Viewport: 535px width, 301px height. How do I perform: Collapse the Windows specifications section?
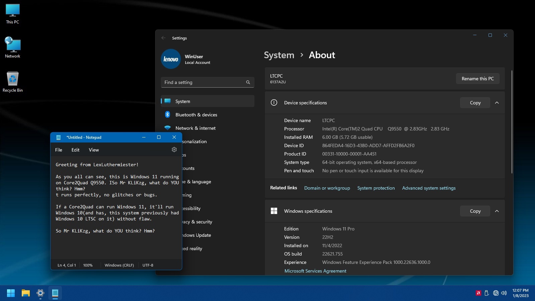click(497, 211)
